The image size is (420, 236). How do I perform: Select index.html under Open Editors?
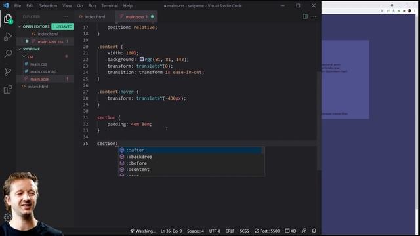click(48, 34)
